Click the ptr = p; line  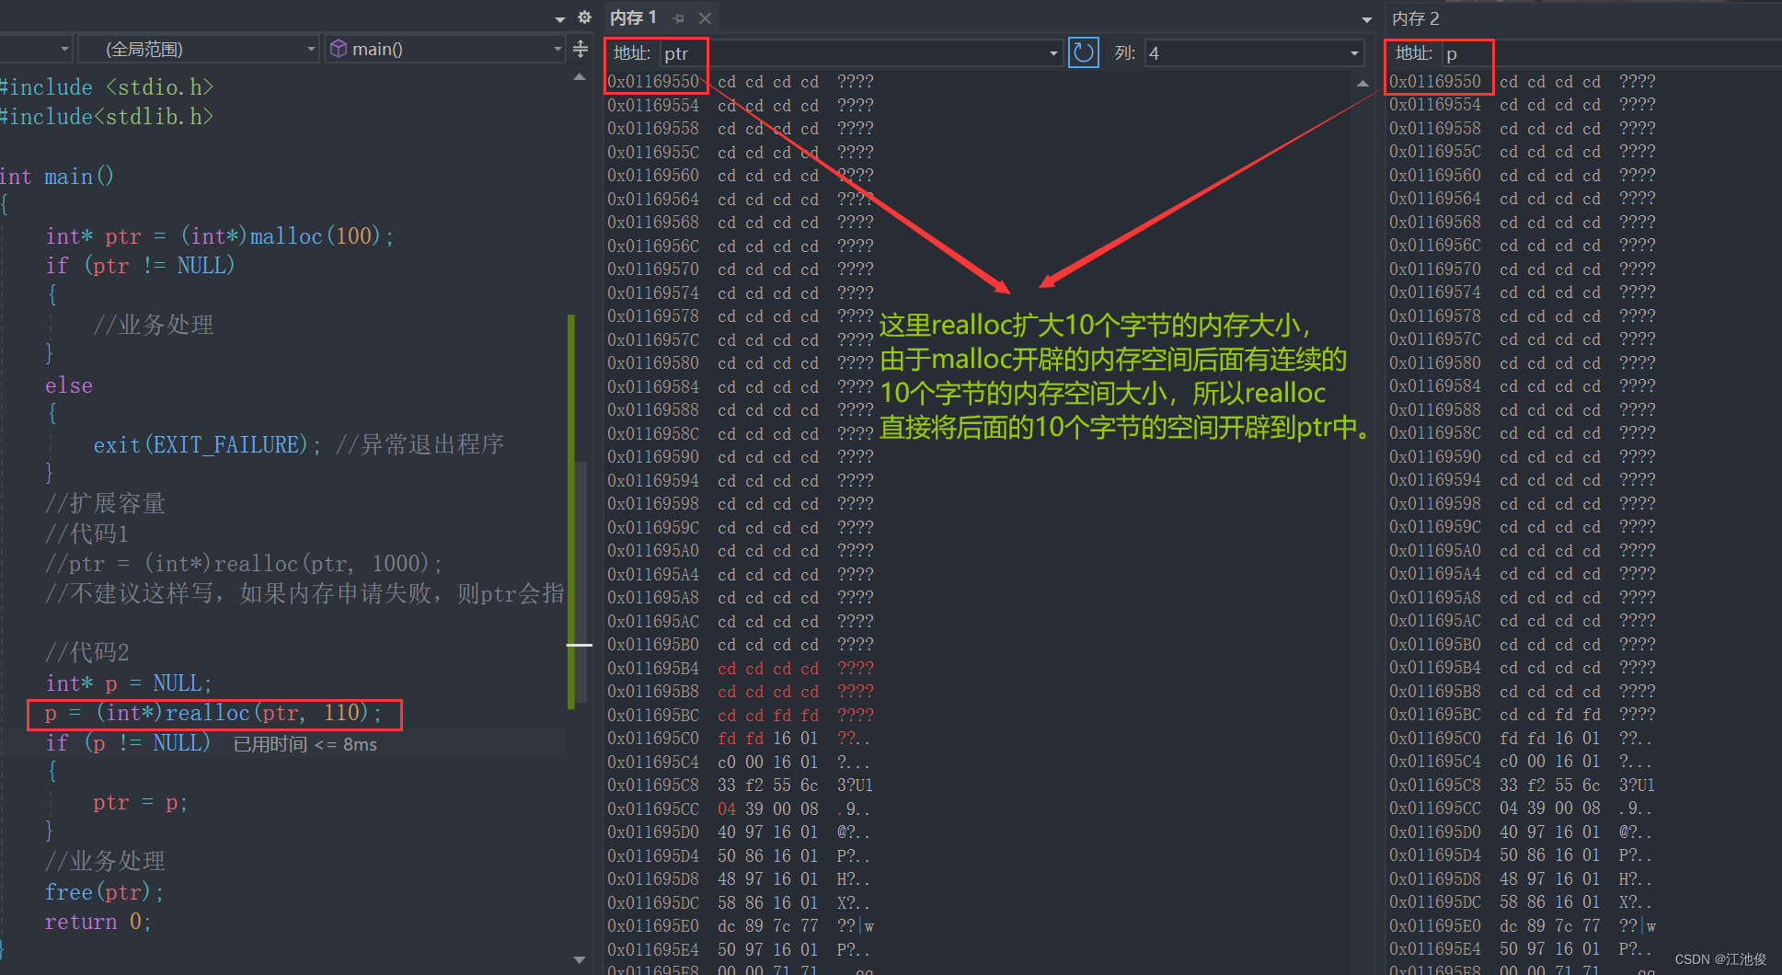140,803
